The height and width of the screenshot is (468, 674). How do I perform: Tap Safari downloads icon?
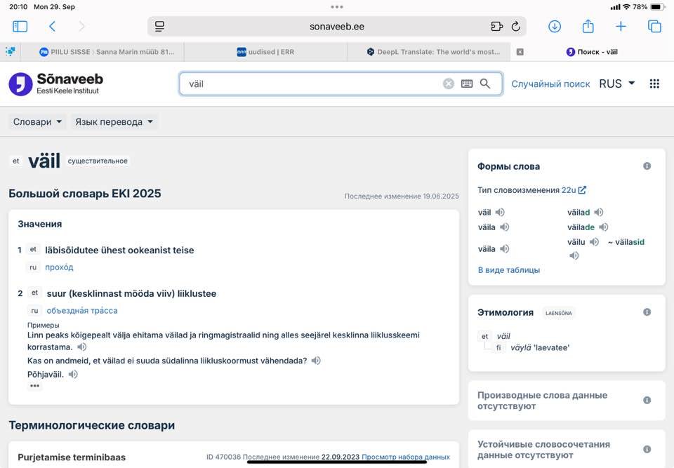coord(555,27)
